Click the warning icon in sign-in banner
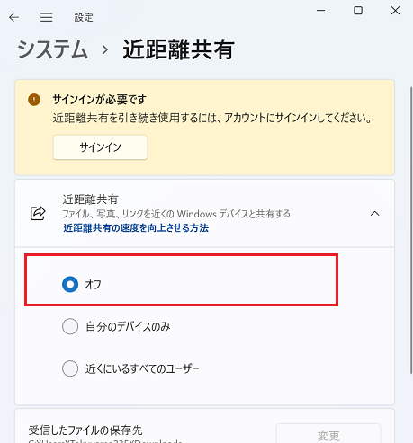Viewport: 413px width, 443px height. [x=34, y=100]
